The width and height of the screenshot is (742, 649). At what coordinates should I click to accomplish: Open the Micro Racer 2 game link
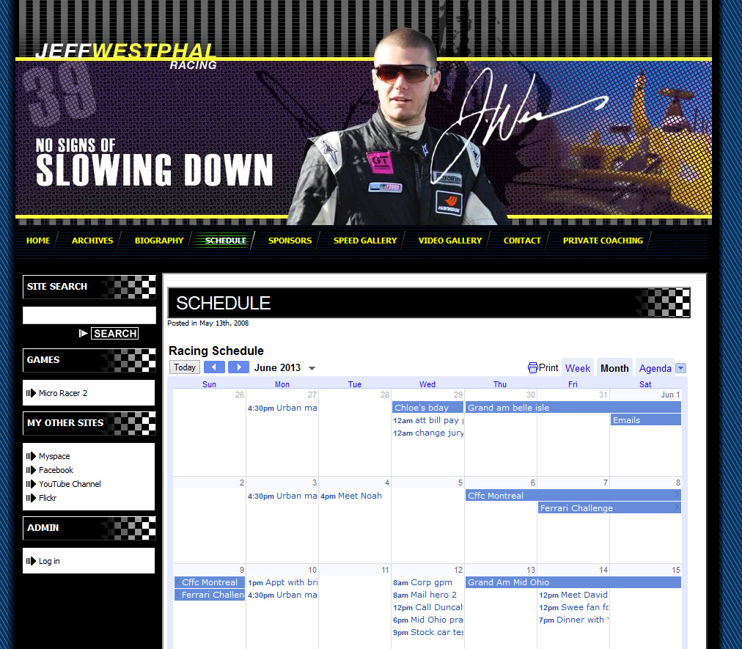63,393
